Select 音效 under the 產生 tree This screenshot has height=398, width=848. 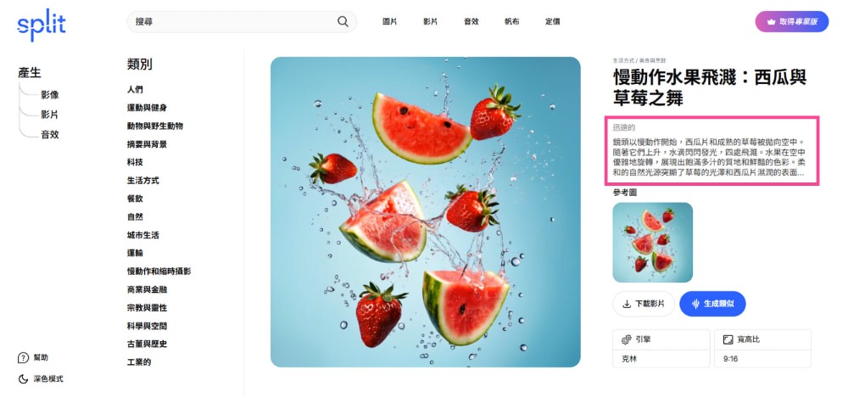coord(50,134)
